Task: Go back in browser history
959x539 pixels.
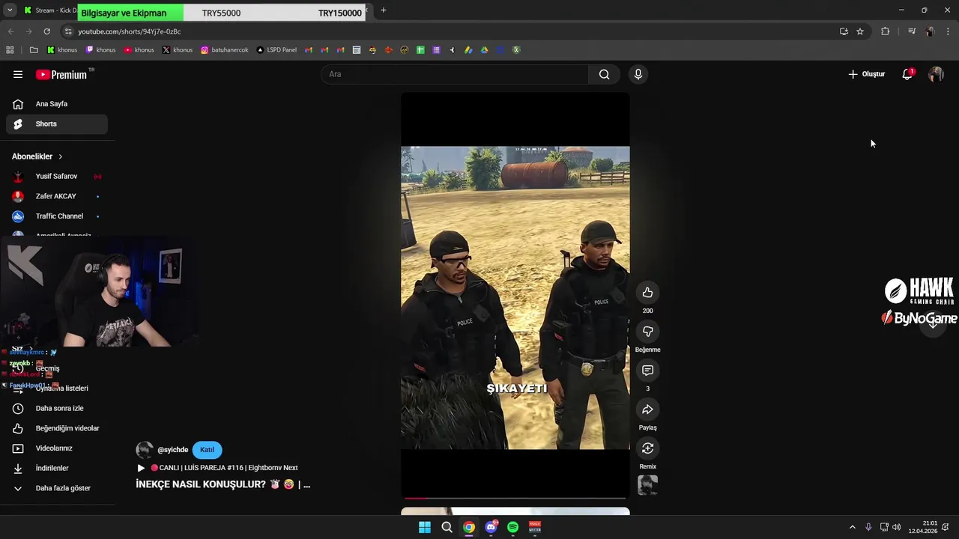Action: tap(10, 31)
